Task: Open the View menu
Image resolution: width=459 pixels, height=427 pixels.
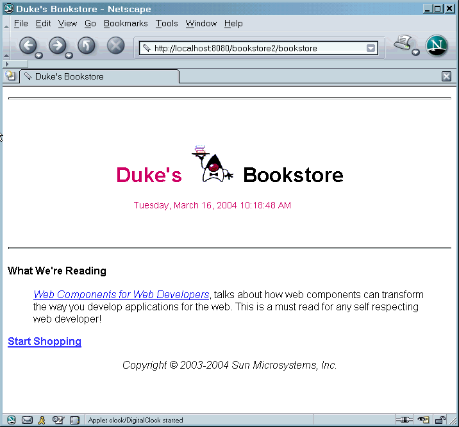Action: click(x=67, y=24)
